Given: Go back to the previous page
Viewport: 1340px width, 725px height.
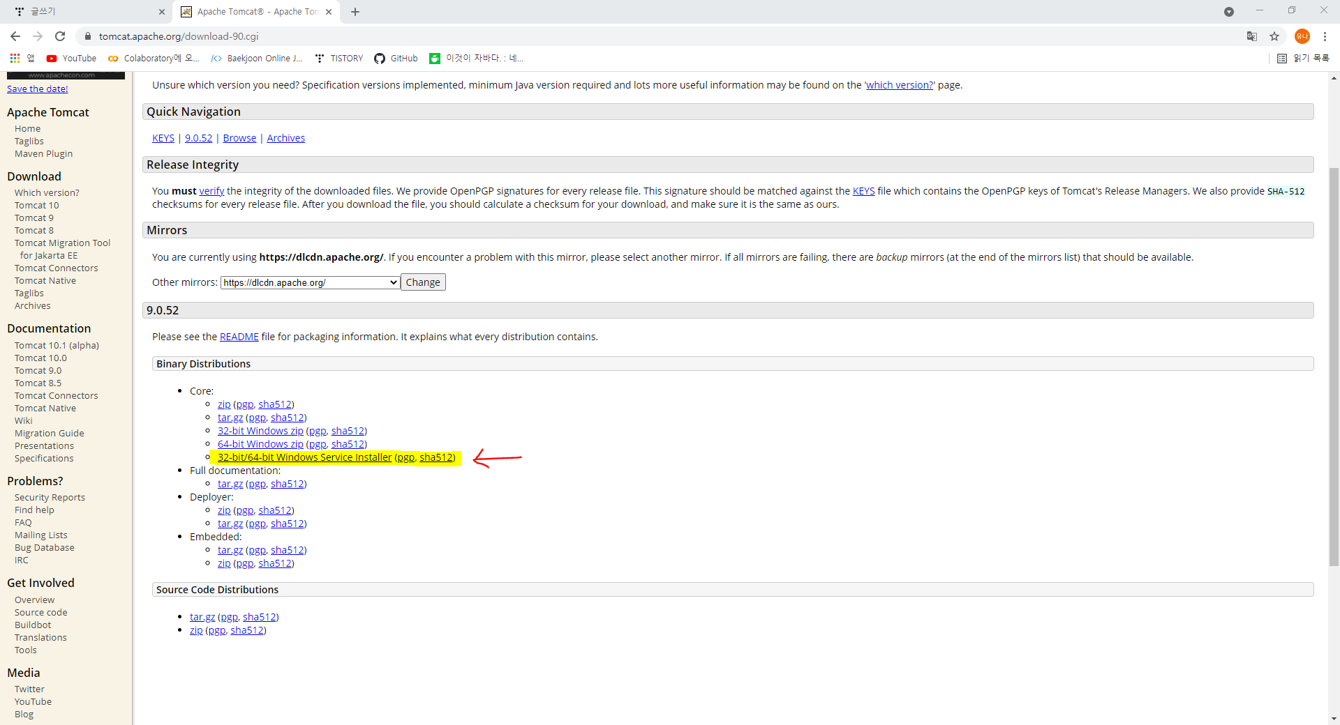Looking at the screenshot, I should 15,36.
